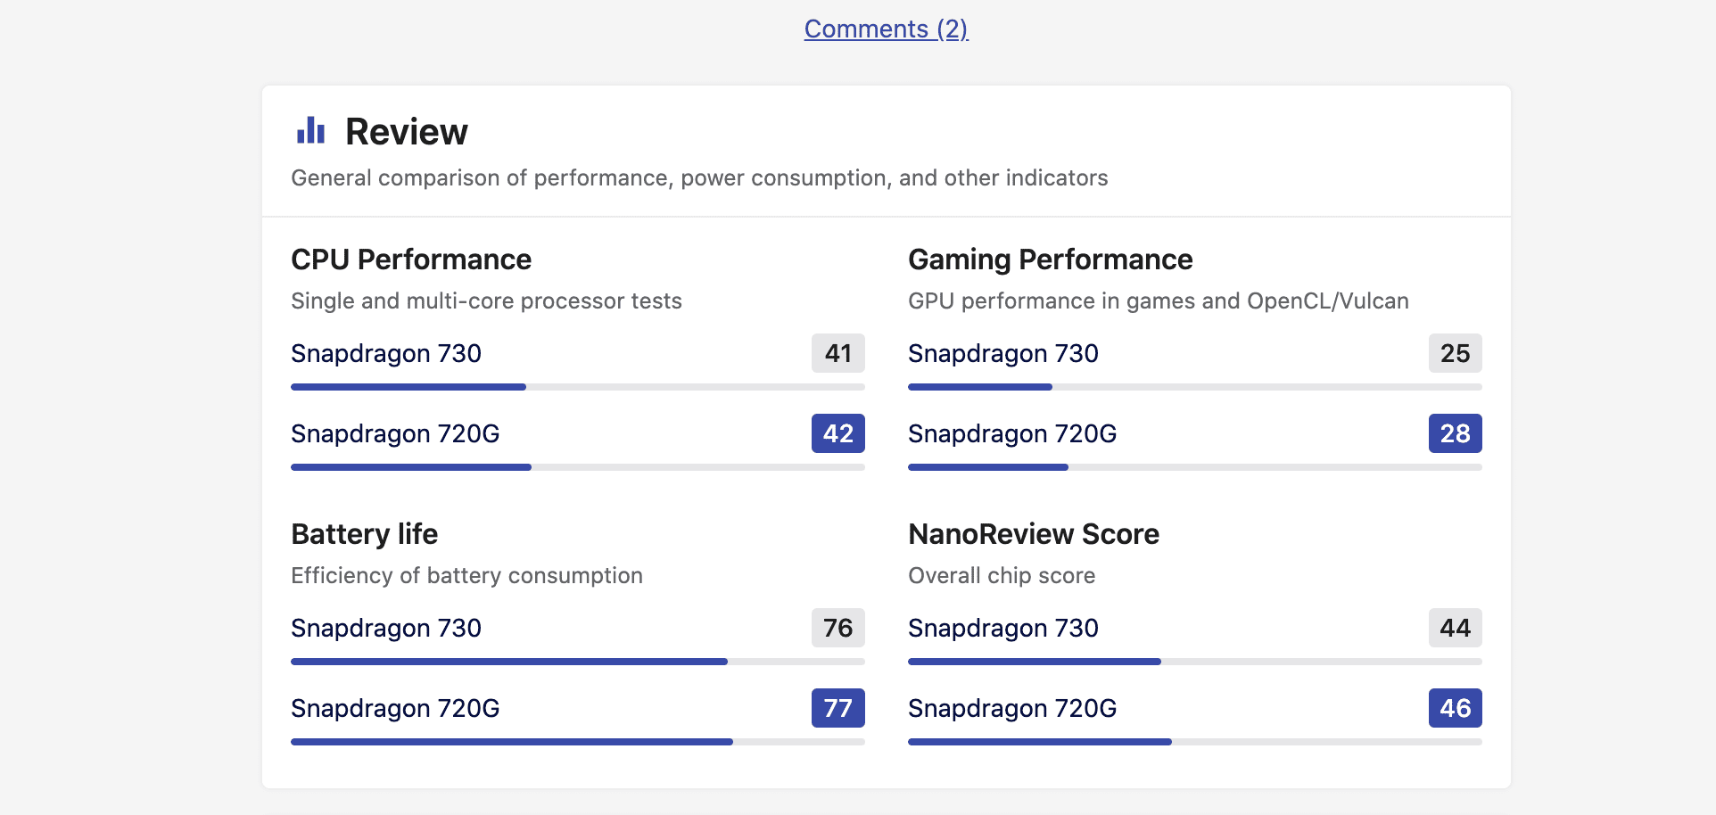Click Snapdragon 730 under Battery life

pos(386,628)
